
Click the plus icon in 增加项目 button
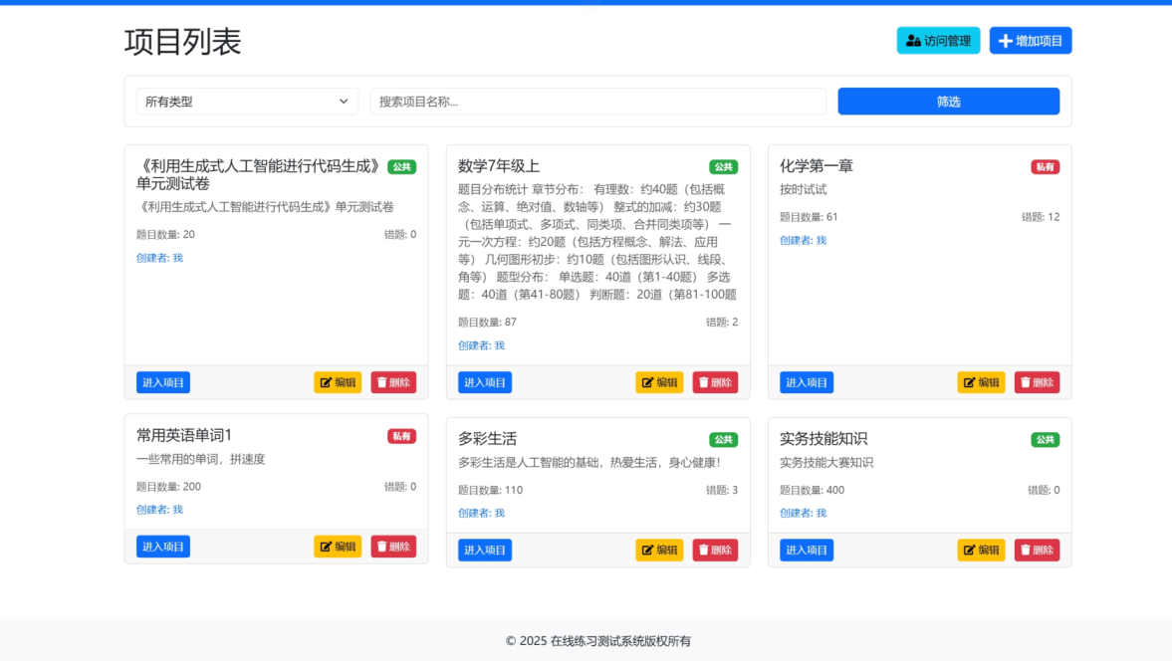(x=1005, y=41)
